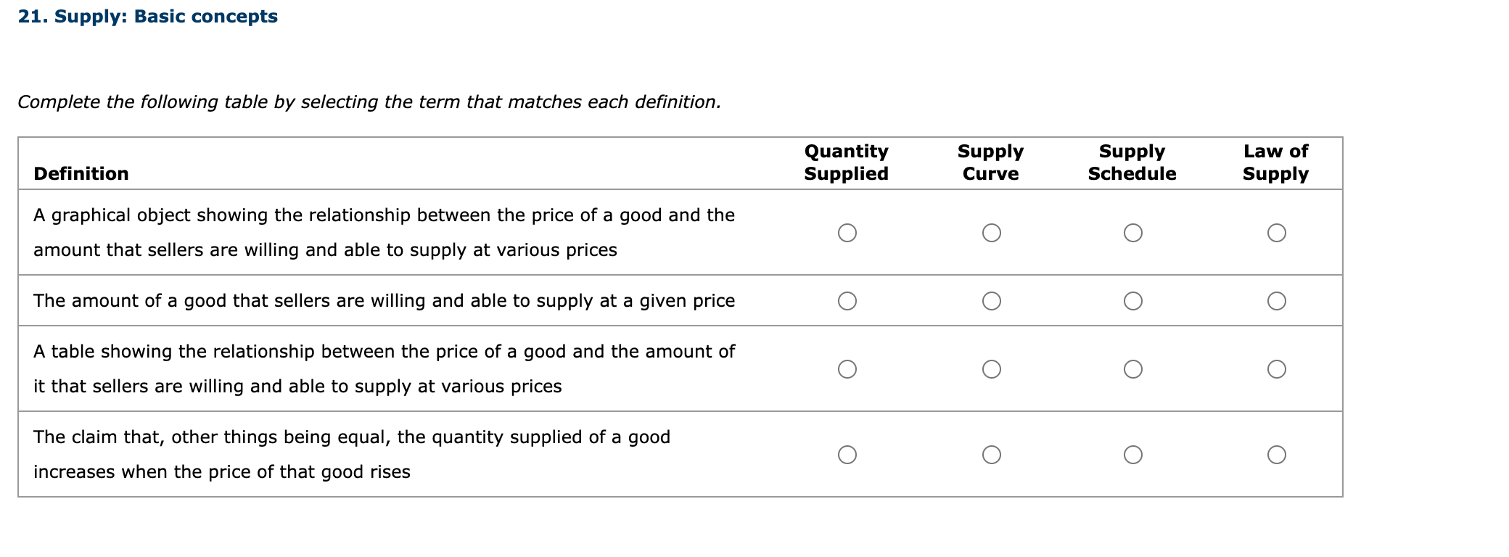Click the Quantity Supplied column header
The image size is (1509, 557).
(846, 162)
